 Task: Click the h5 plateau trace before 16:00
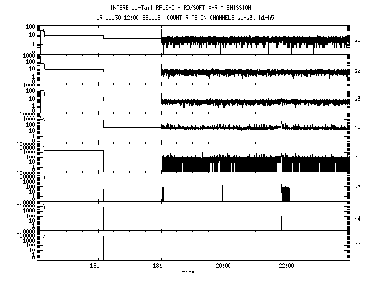click(x=74, y=236)
